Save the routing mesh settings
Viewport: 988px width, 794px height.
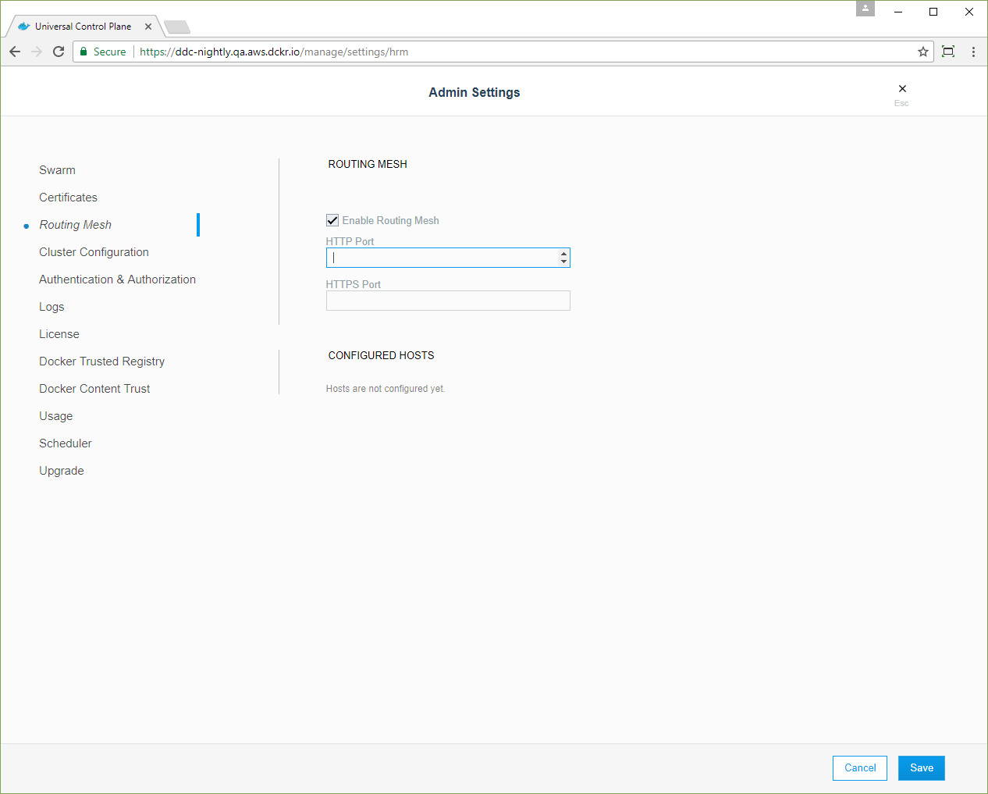click(921, 767)
